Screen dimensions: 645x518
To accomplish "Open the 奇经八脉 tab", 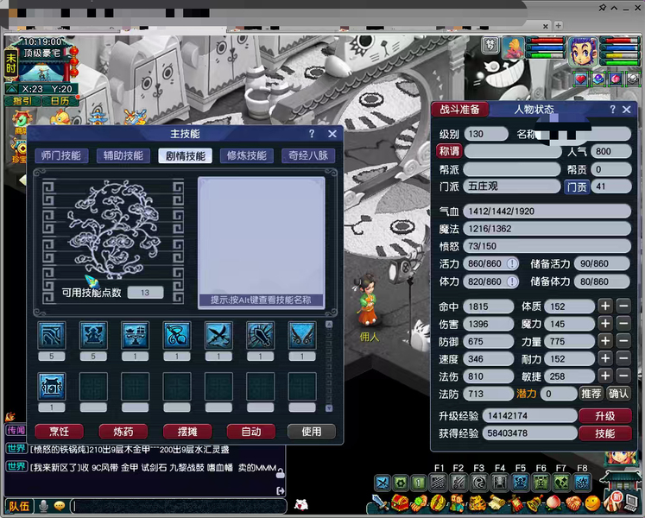I will [308, 155].
